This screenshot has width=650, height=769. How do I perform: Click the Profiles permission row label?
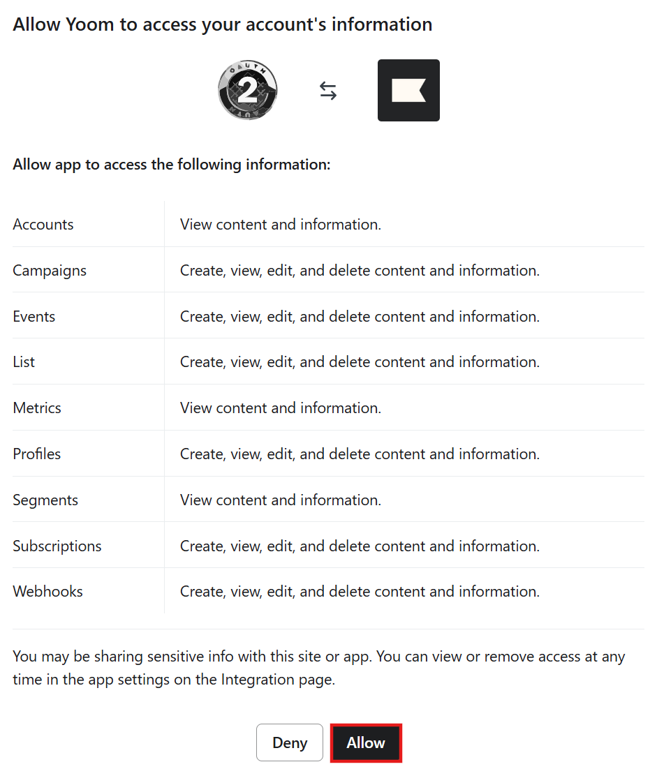[37, 454]
